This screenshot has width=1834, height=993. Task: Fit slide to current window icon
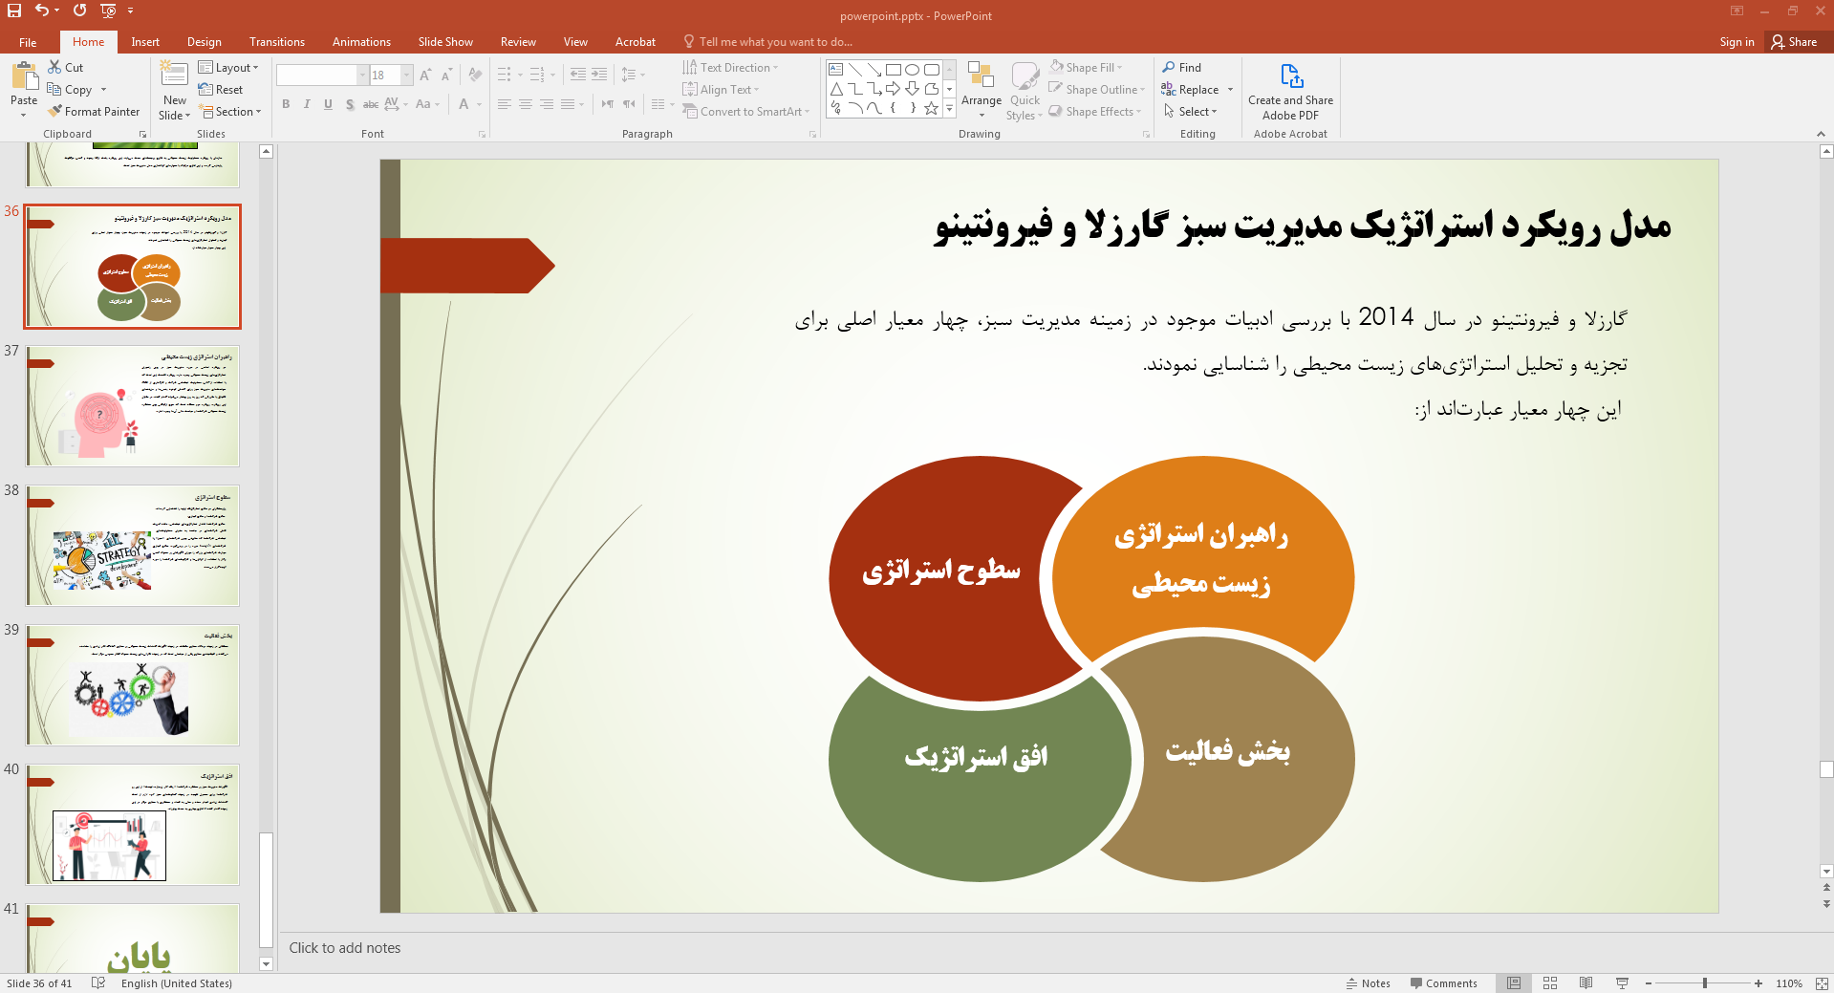[1822, 983]
